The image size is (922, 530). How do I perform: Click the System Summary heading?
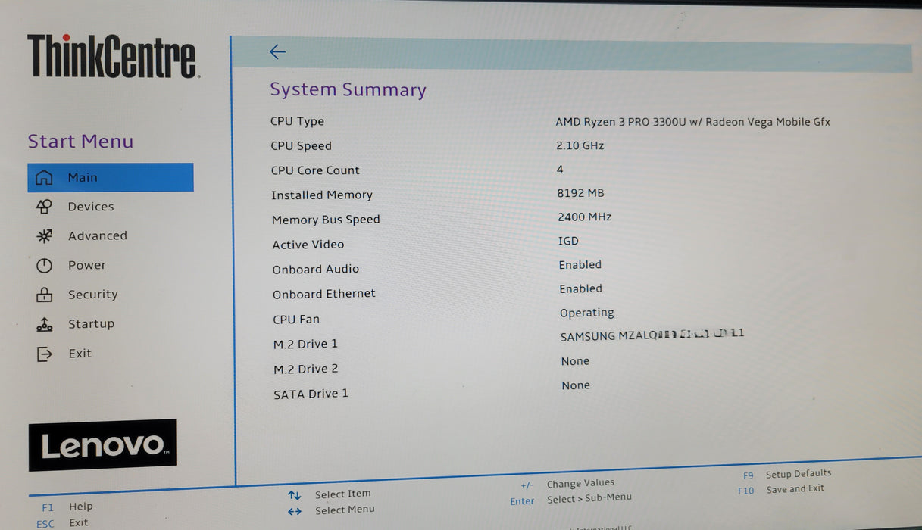(348, 89)
